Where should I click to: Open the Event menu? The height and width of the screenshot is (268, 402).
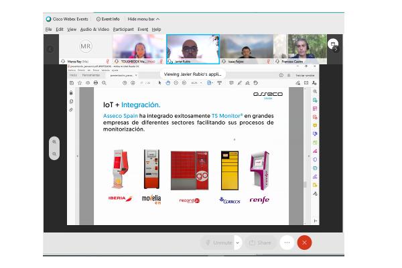click(143, 29)
